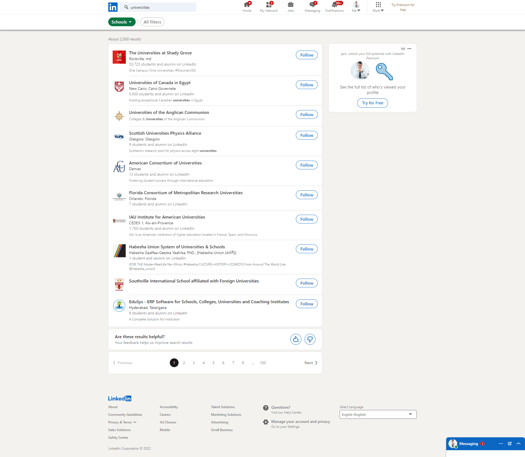Open the Home icon in navigation

click(247, 7)
